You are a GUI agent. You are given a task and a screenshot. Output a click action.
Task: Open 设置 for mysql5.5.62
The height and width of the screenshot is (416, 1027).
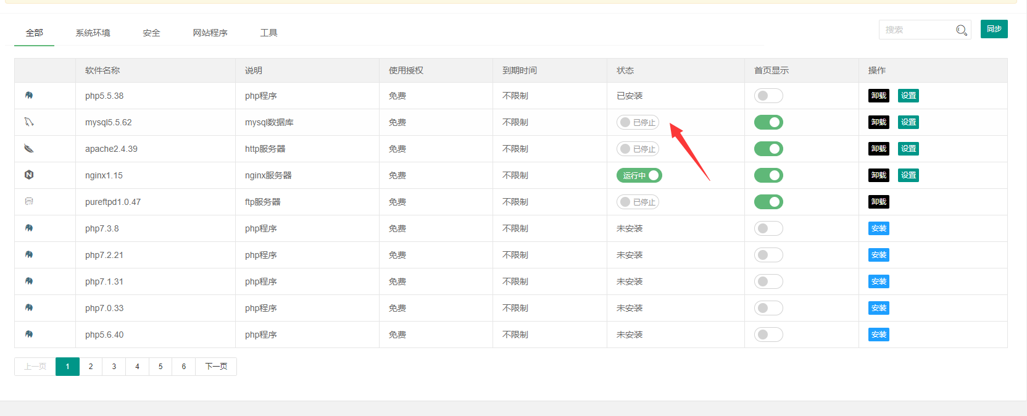pyautogui.click(x=908, y=122)
